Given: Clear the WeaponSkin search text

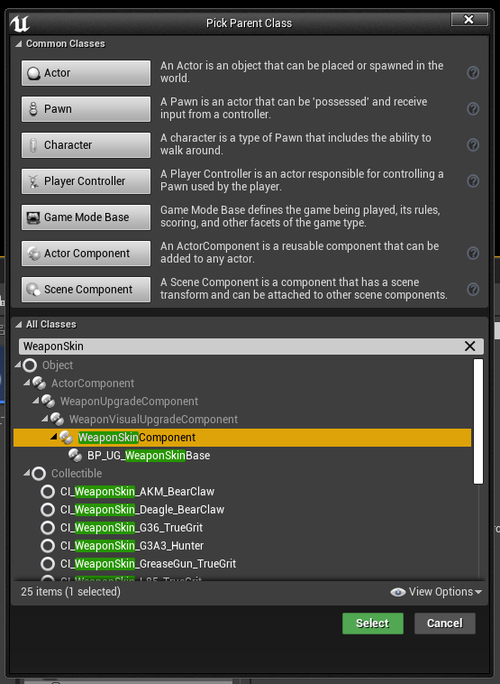Looking at the screenshot, I should click(469, 347).
